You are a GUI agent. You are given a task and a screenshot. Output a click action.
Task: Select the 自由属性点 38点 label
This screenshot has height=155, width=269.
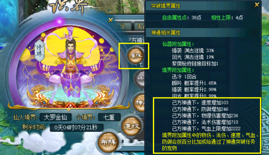pyautogui.click(x=182, y=17)
